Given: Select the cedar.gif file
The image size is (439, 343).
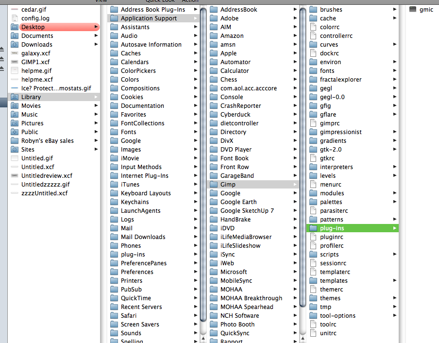Looking at the screenshot, I should (54, 10).
